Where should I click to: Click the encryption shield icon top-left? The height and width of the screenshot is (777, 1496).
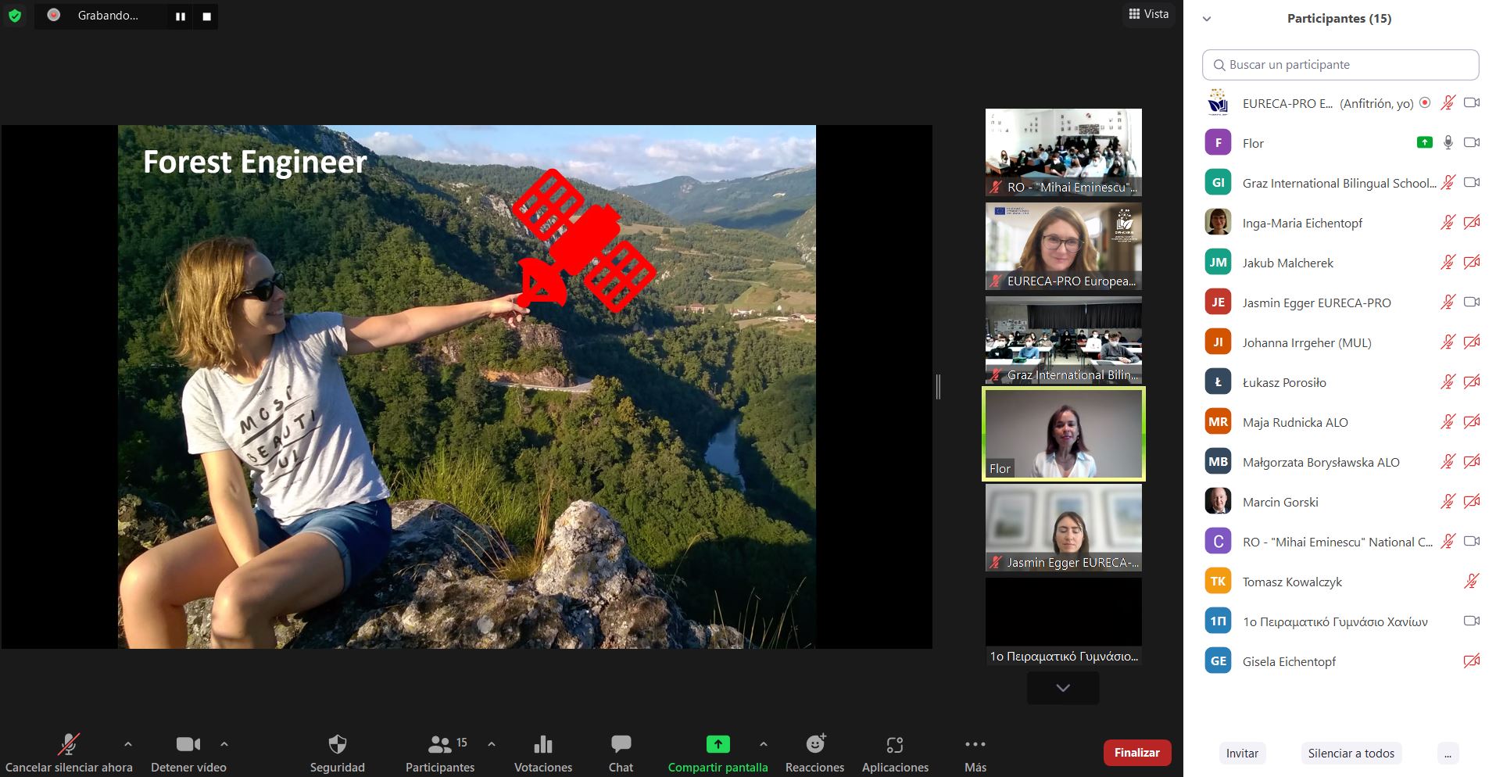[x=15, y=16]
